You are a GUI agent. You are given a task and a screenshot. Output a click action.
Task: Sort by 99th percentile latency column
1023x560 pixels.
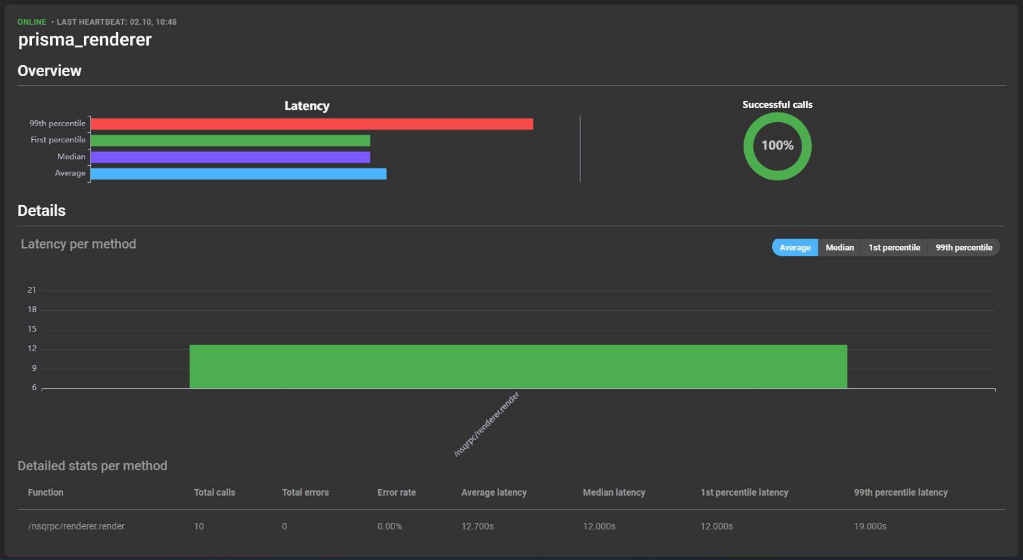(900, 492)
